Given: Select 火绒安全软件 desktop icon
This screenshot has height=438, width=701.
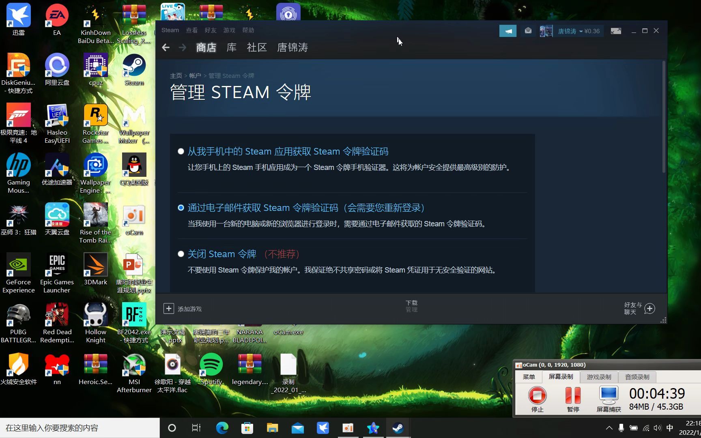Looking at the screenshot, I should click(18, 369).
